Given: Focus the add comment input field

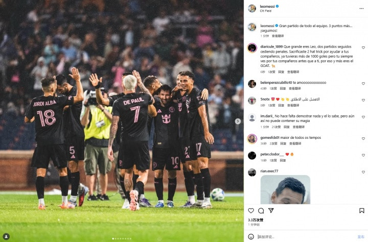Looking at the screenshot, I should coord(305,236).
